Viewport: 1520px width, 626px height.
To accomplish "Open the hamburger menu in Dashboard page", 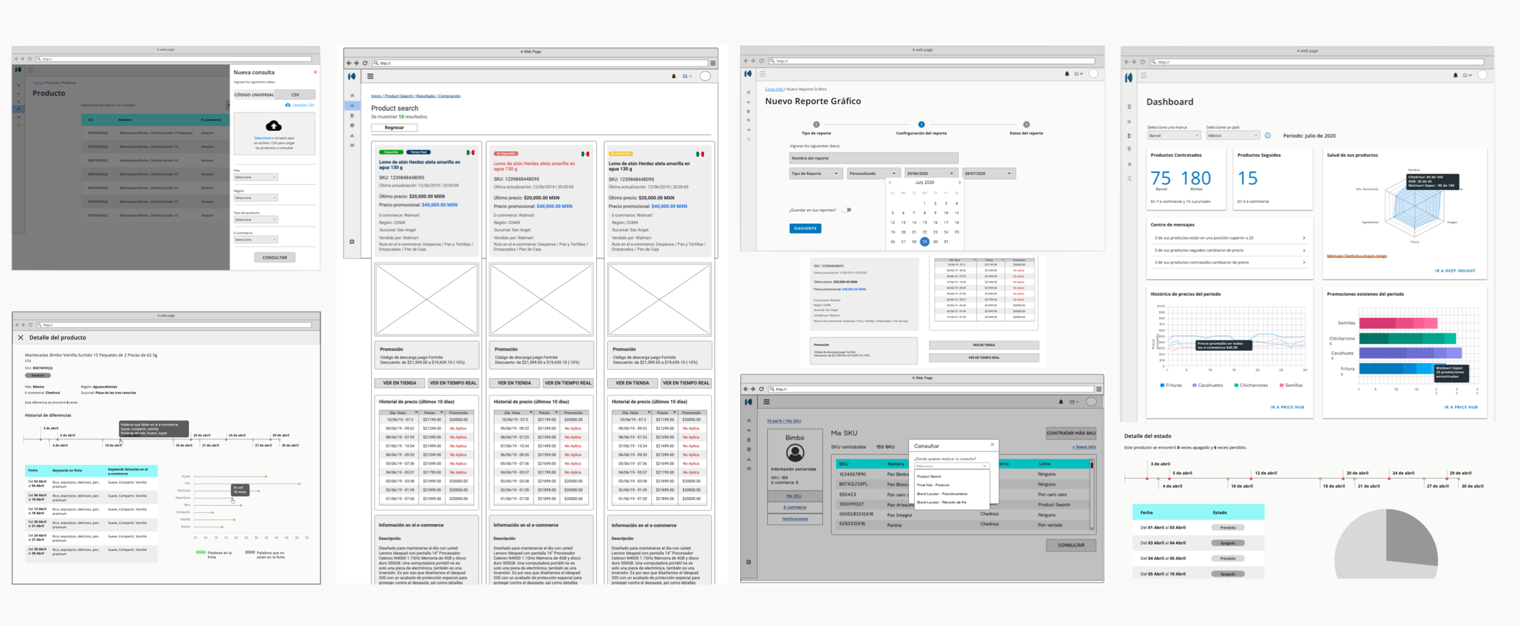I will [1143, 76].
